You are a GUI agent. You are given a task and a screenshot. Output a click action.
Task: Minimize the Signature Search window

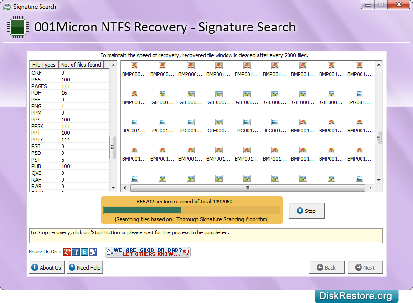click(x=368, y=5)
